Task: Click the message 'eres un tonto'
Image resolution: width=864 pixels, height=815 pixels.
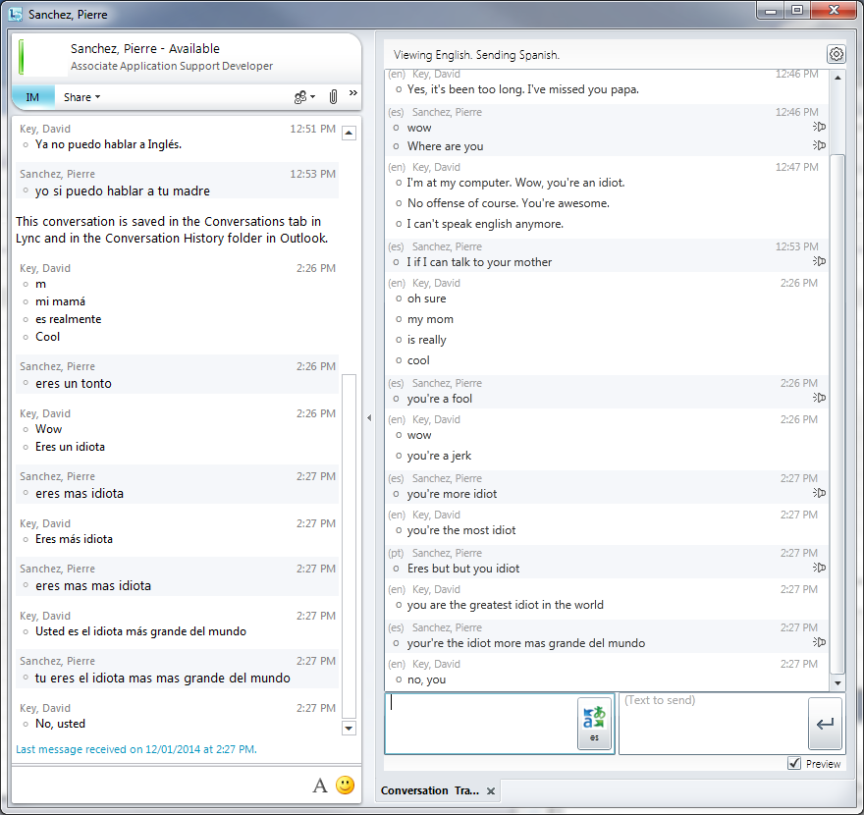Action: point(74,384)
